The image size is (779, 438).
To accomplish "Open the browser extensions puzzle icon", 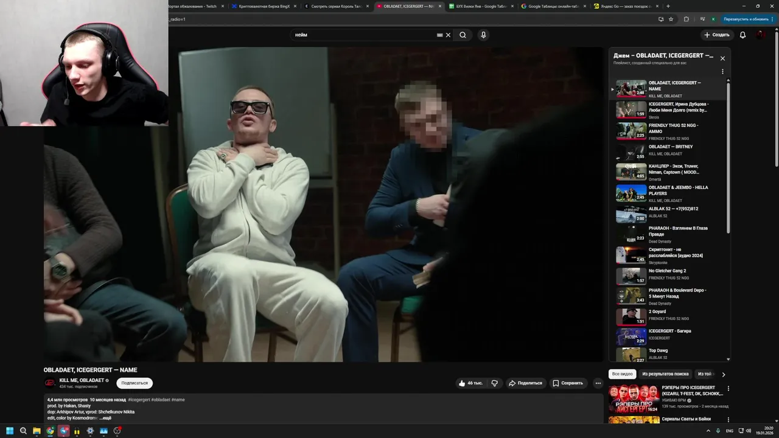I will (x=686, y=19).
